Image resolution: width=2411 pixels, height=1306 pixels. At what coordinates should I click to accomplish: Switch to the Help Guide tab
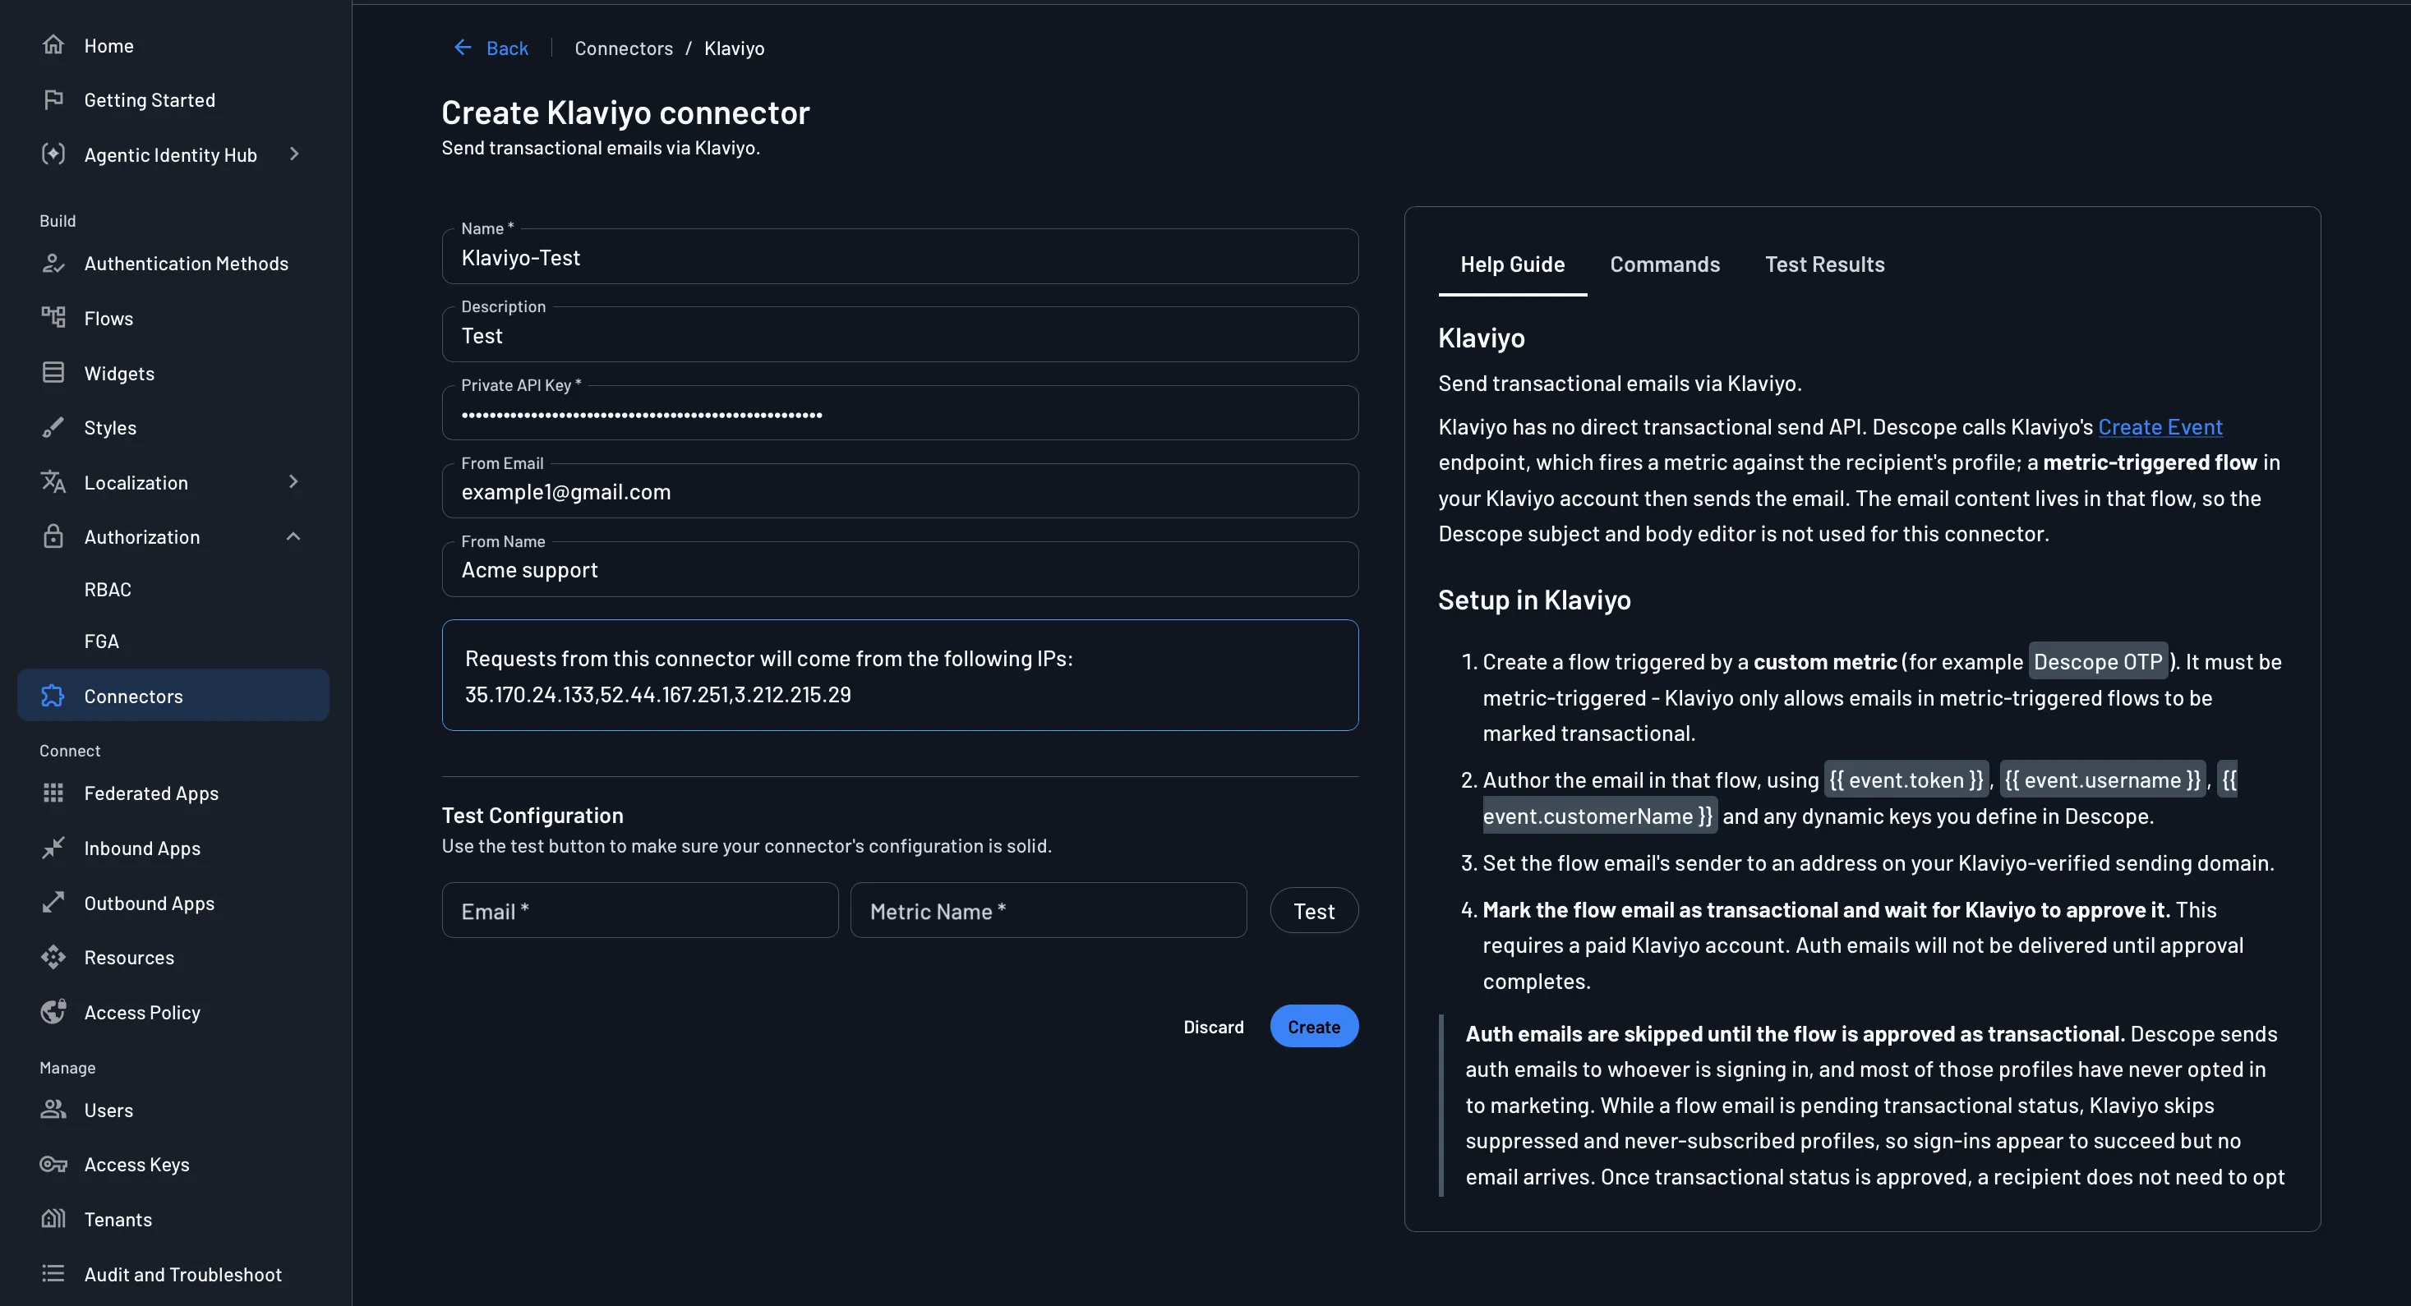1513,264
